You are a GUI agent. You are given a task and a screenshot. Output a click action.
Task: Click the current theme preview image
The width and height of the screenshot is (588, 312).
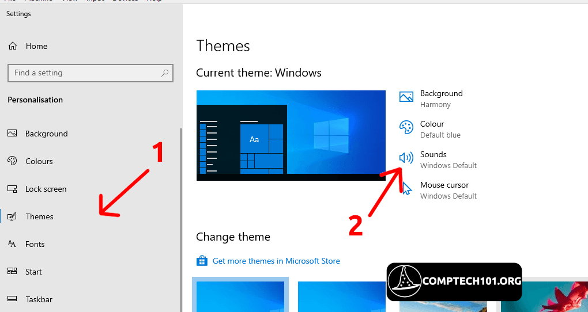(x=291, y=136)
